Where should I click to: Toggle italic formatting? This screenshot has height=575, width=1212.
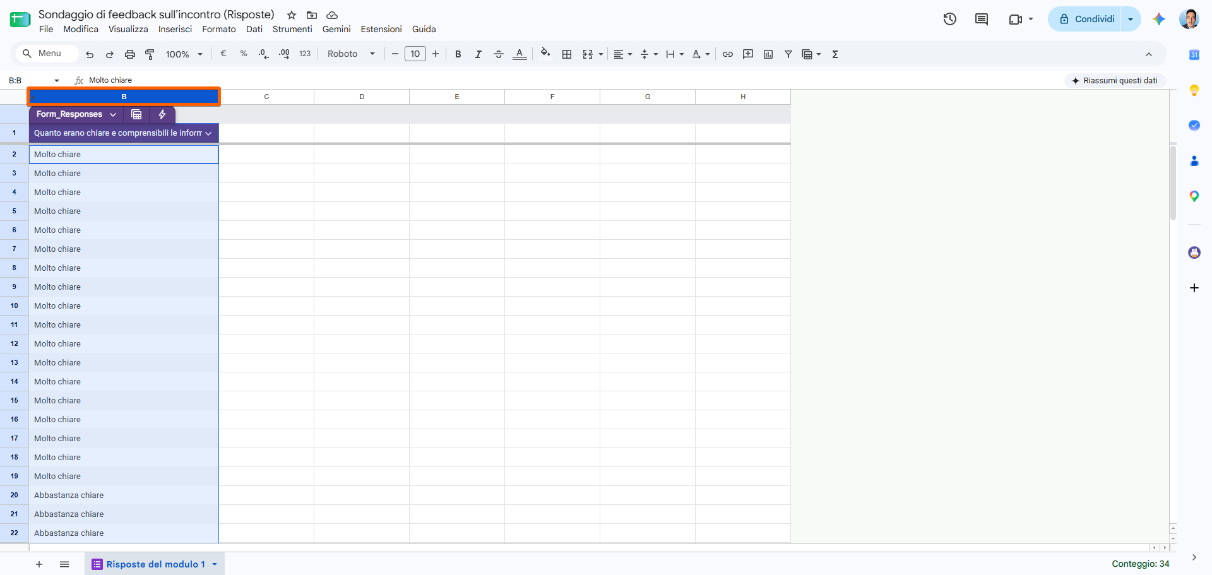point(478,54)
